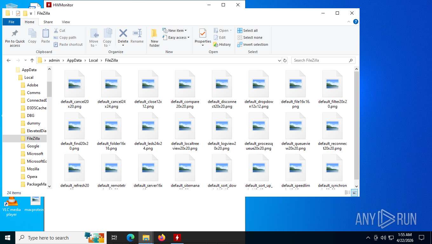
Task: Select the Mozilla folder in tree
Action: pyautogui.click(x=33, y=169)
